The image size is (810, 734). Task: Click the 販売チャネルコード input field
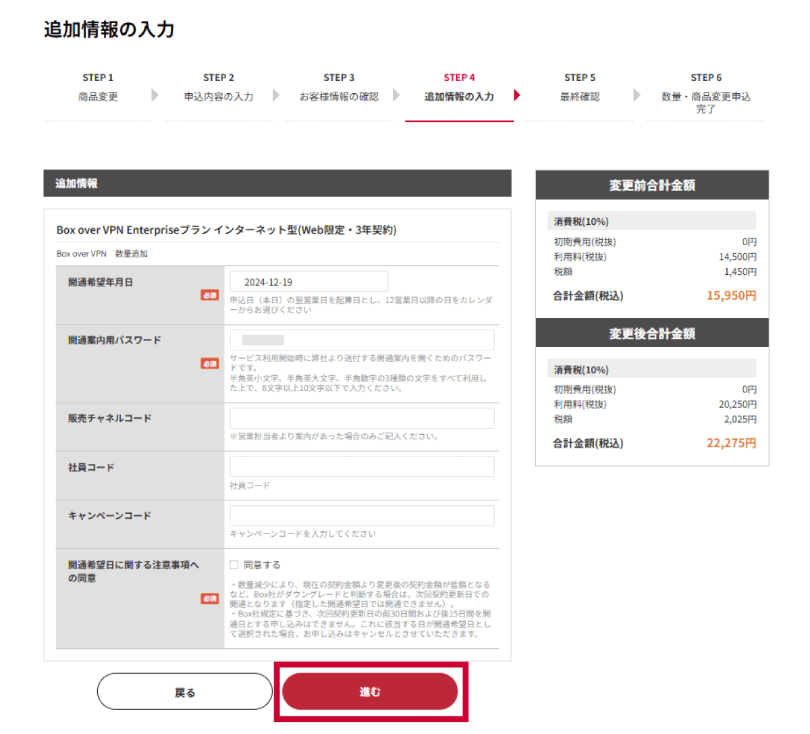pos(362,418)
